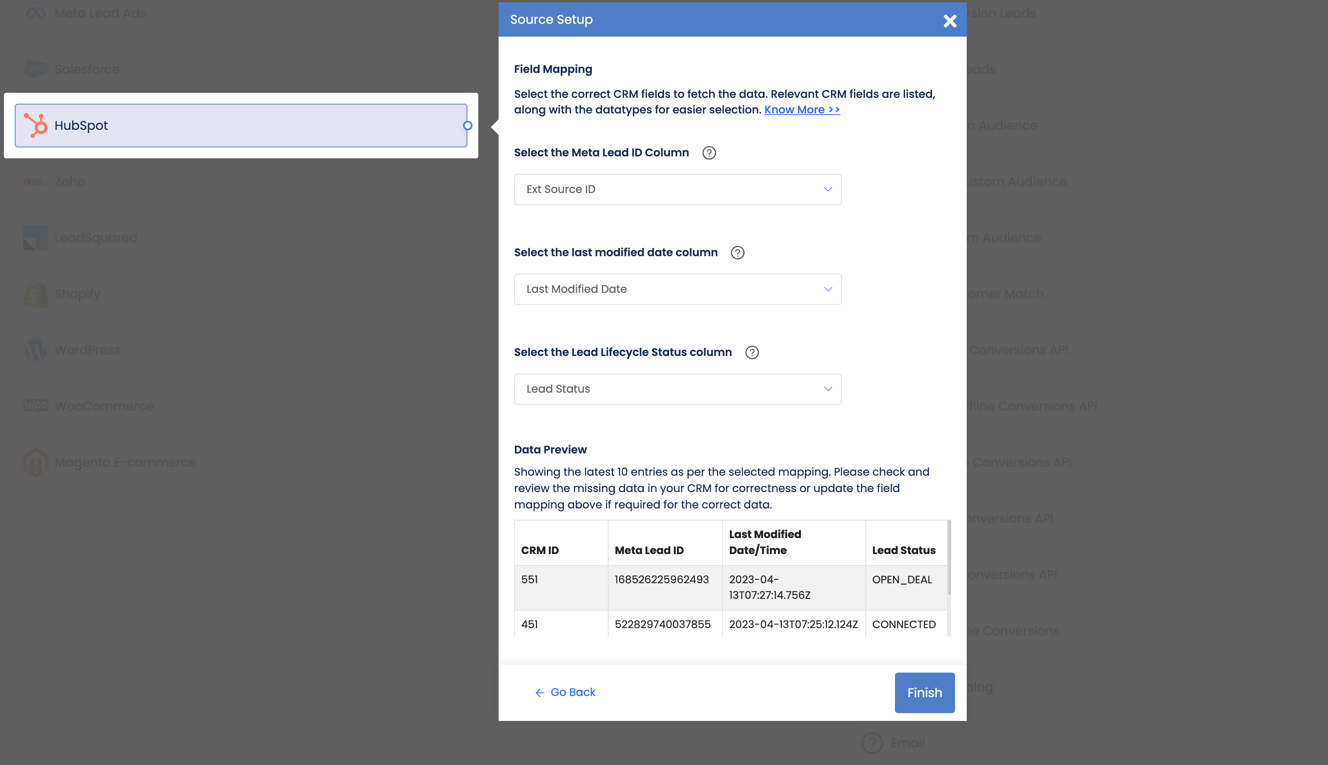Open the Ext Source ID dropdown

click(677, 189)
